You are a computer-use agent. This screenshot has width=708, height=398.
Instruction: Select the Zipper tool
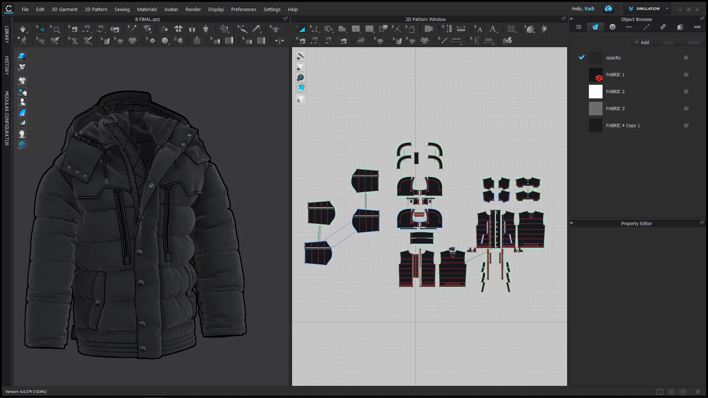197,41
